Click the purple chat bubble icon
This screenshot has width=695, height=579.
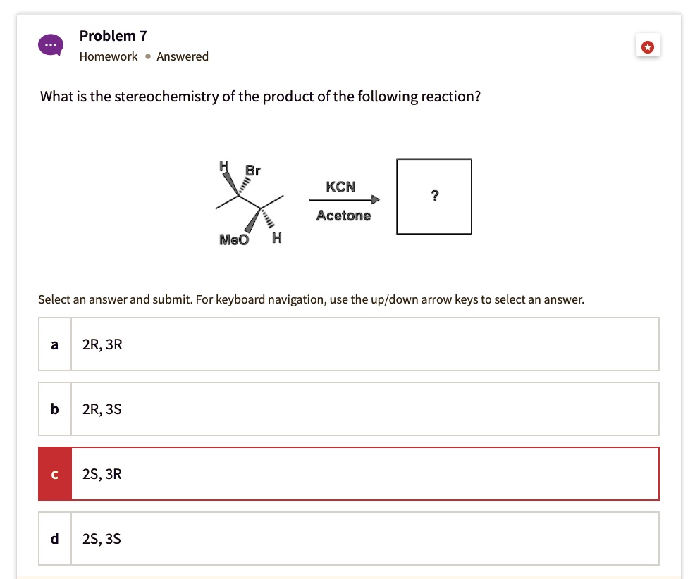click(x=51, y=45)
